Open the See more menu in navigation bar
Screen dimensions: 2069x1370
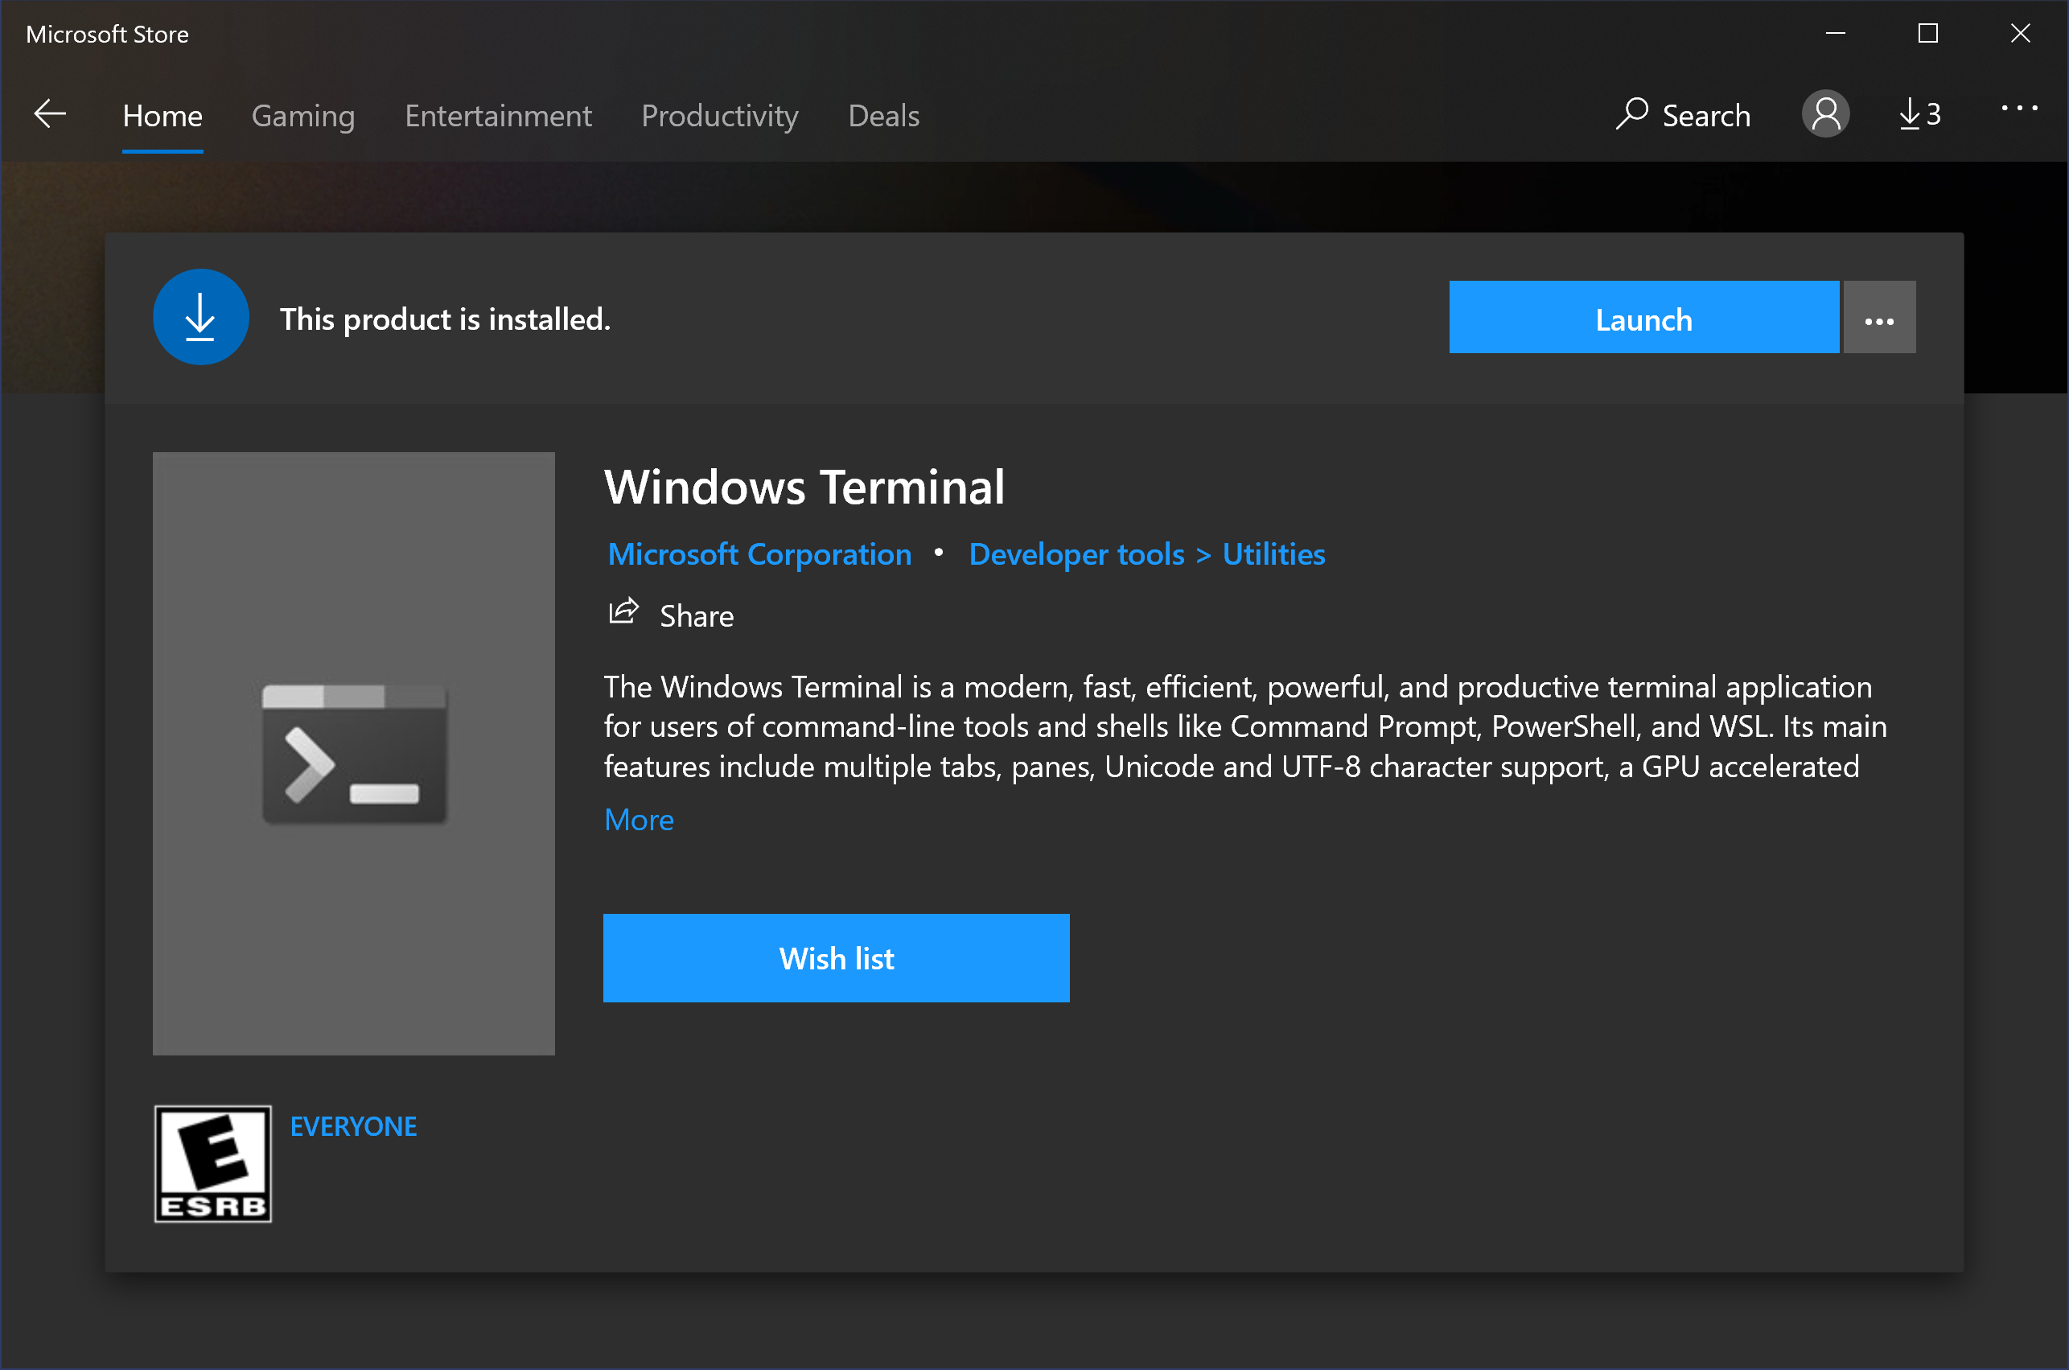(2019, 109)
